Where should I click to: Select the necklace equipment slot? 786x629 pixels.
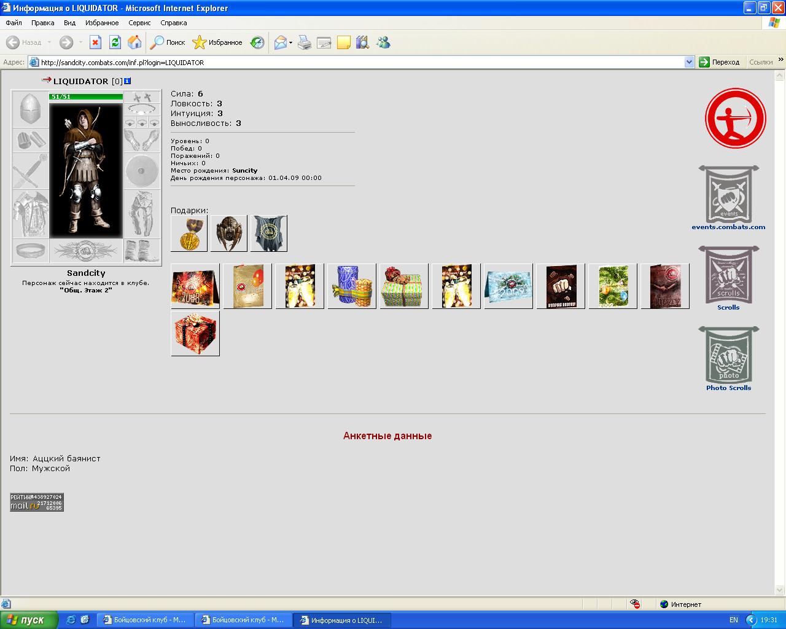[x=142, y=109]
